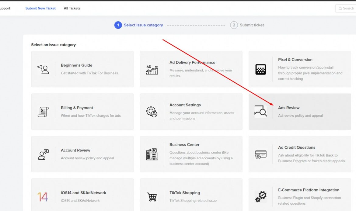Click the 'Select issue category' step label

[143, 25]
